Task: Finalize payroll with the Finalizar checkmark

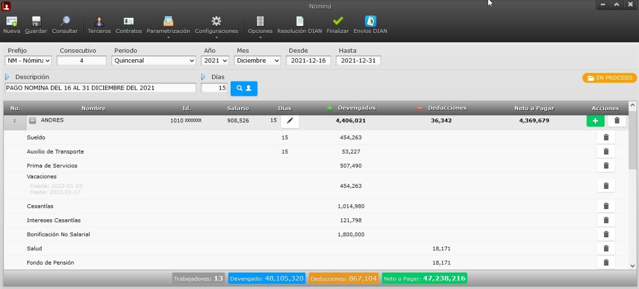Action: click(x=338, y=21)
